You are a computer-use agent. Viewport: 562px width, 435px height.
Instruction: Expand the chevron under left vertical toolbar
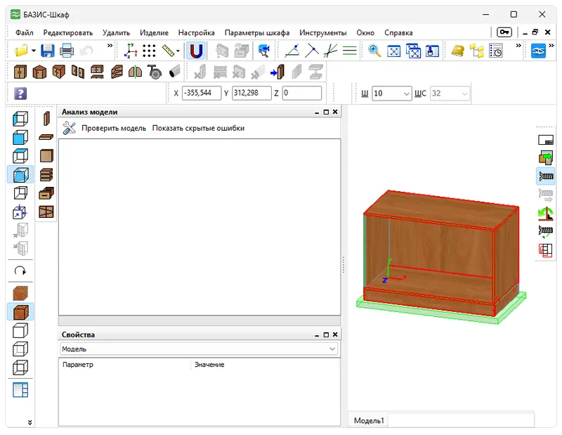pyautogui.click(x=30, y=422)
